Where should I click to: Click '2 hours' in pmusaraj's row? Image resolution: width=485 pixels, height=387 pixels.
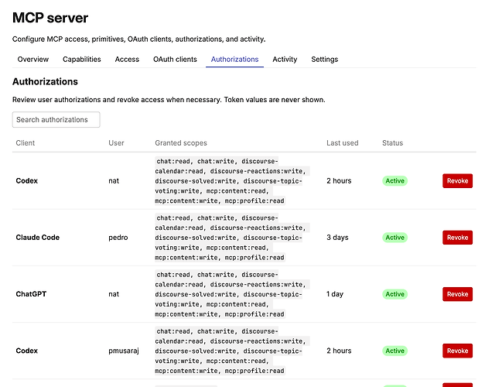pyautogui.click(x=339, y=351)
